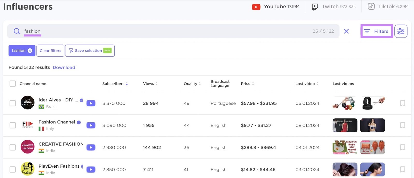The width and height of the screenshot is (414, 178).
Task: Sort results by Subscribers column
Action: coord(115,84)
